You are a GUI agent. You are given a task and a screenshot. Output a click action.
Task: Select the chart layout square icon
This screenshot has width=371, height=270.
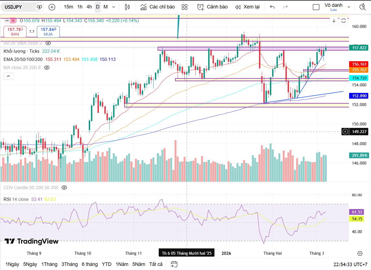click(x=316, y=7)
